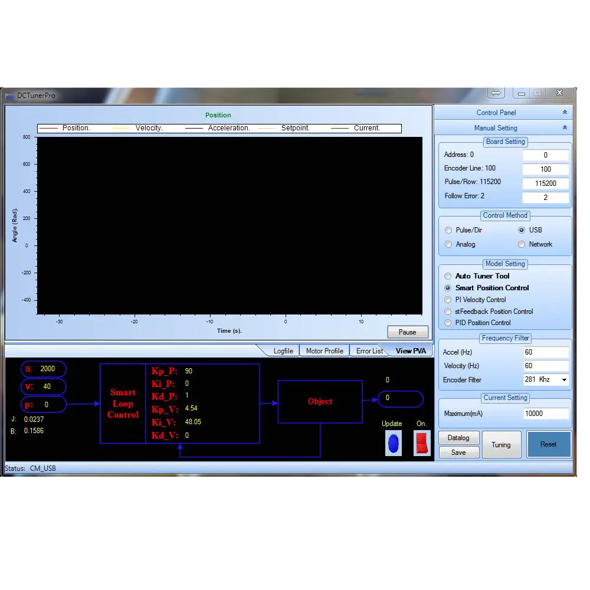Pause the position chart
This screenshot has height=590, width=590.
tap(407, 332)
